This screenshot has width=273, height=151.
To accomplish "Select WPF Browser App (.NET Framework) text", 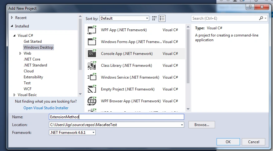I will pyautogui.click(x=131, y=101).
